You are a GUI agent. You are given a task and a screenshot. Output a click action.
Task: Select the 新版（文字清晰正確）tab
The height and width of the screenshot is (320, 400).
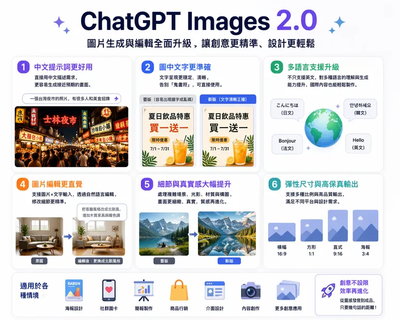pos(228,99)
